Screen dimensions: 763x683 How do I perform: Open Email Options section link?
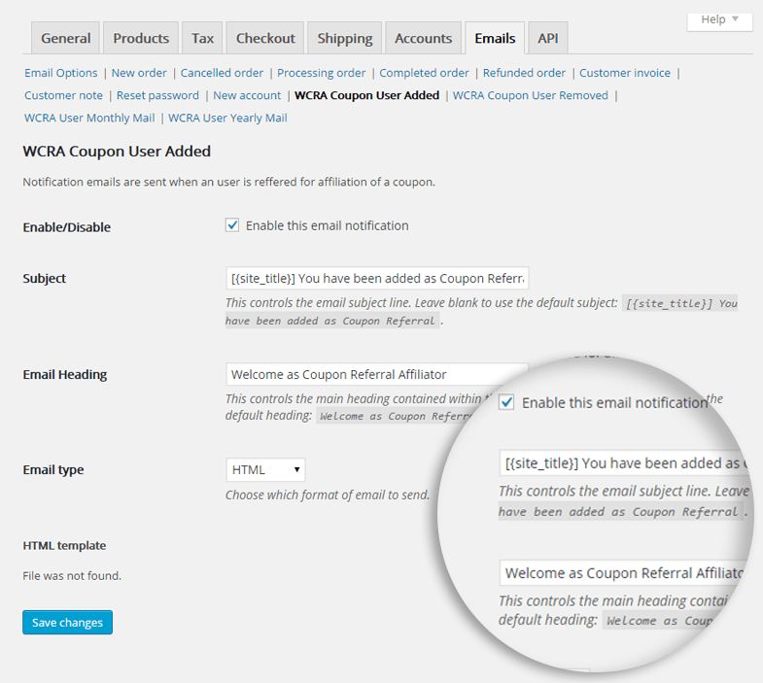[x=61, y=73]
